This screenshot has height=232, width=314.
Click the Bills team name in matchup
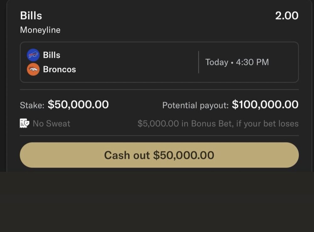(51, 55)
